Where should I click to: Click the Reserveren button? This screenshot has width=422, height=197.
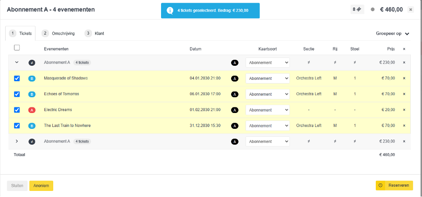pyautogui.click(x=394, y=185)
